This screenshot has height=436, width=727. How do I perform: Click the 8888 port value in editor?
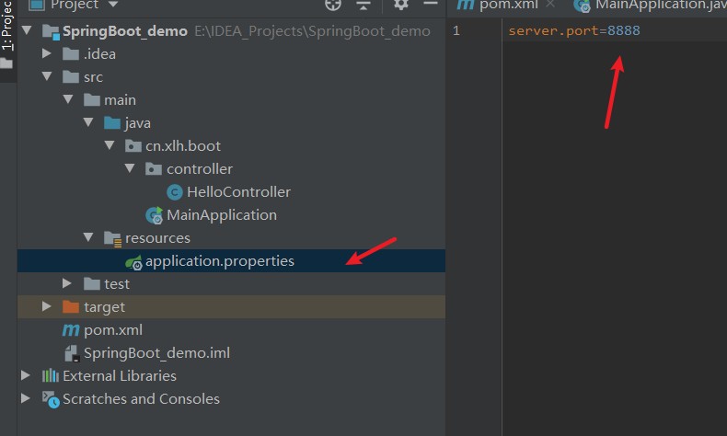click(624, 30)
